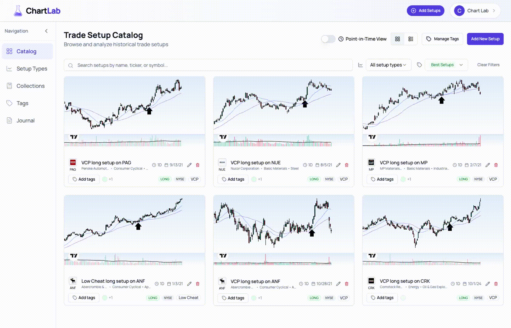Click the tag color dot on PAG card
This screenshot has width=511, height=328.
pos(105,179)
